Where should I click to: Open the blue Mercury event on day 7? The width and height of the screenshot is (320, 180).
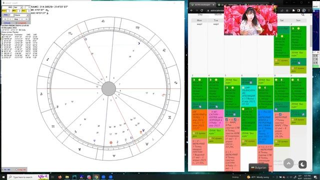pyautogui.click(x=265, y=127)
